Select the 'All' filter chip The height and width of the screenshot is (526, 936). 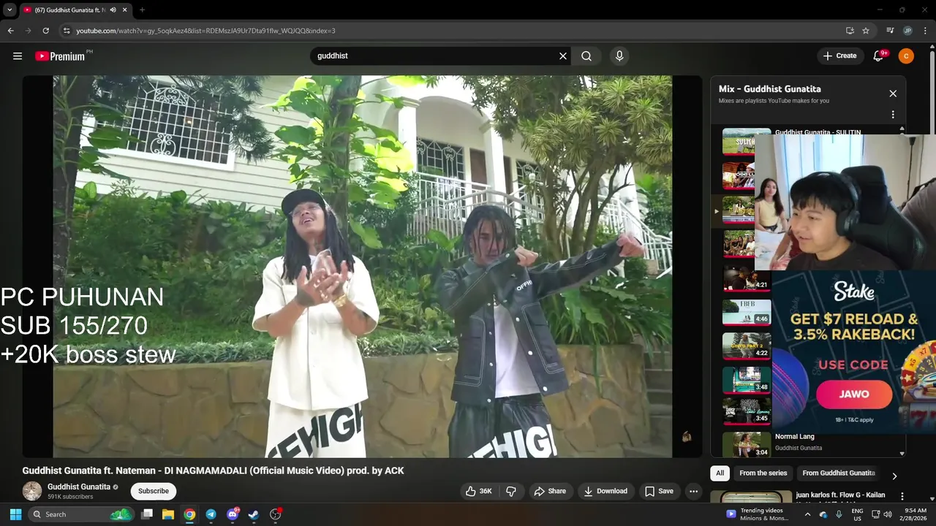point(720,473)
